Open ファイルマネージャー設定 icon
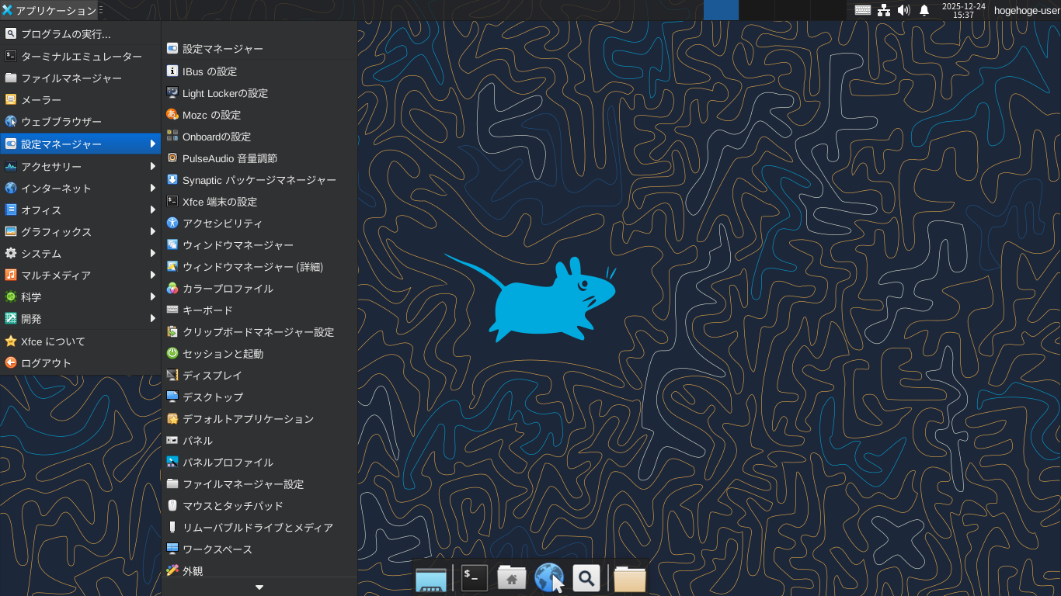Image resolution: width=1061 pixels, height=596 pixels. pos(172,484)
